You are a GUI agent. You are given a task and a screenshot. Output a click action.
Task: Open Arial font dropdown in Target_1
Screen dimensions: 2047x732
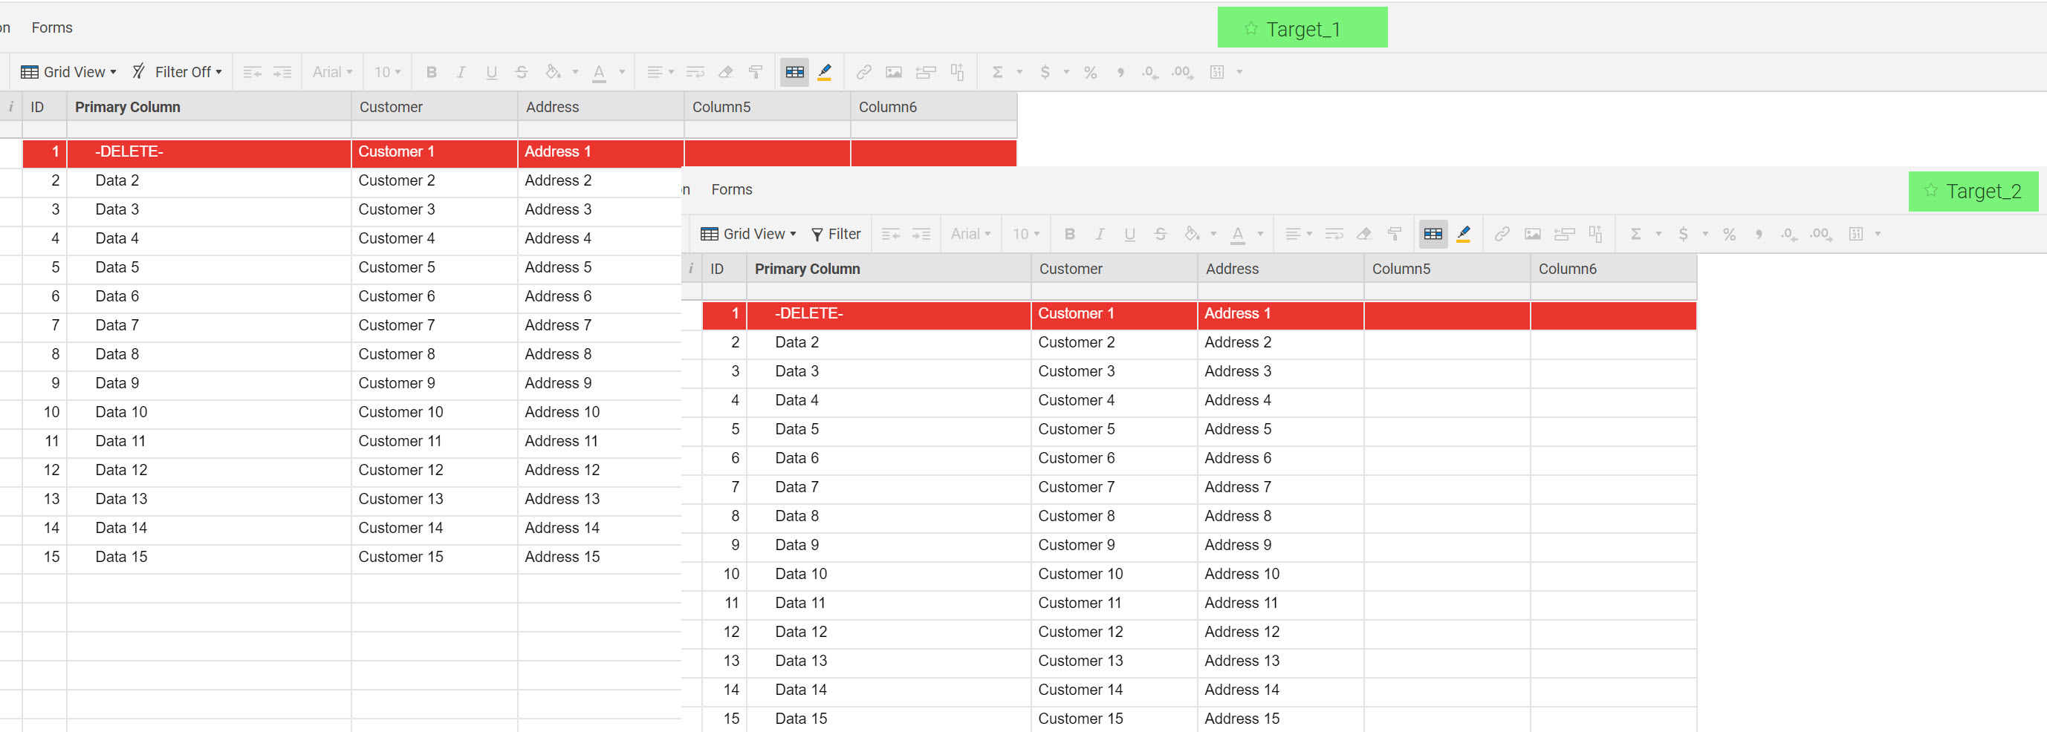click(x=332, y=72)
